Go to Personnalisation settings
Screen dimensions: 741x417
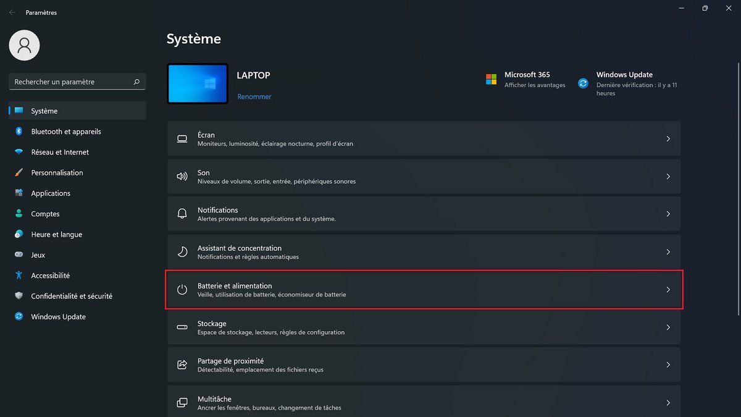(77, 173)
